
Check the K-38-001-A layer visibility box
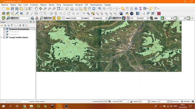[4, 35]
